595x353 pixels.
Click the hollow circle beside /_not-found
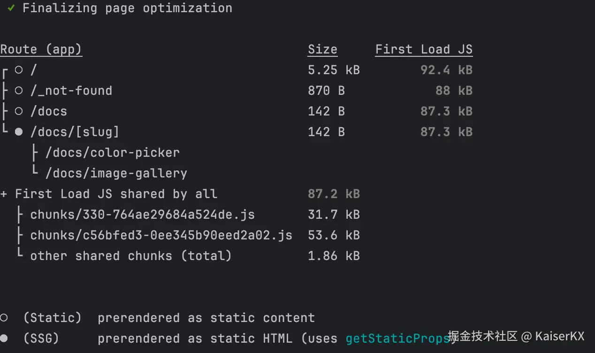(19, 91)
